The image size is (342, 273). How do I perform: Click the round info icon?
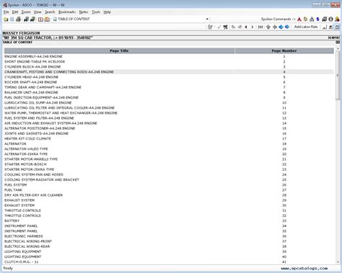pos(331,19)
